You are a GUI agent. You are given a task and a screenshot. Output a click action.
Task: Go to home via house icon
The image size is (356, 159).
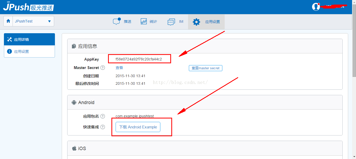[8, 21]
